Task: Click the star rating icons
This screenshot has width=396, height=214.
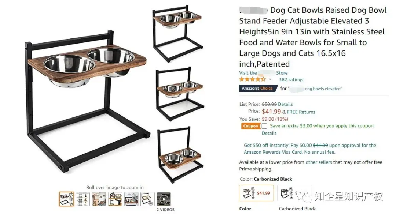Action: point(253,79)
